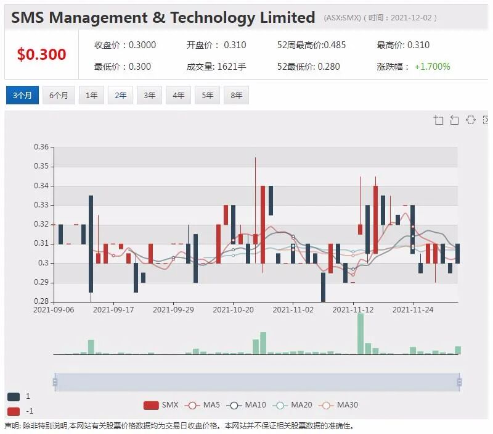Click the 2021-09-17 x-axis date label
This screenshot has width=493, height=434.
click(113, 310)
